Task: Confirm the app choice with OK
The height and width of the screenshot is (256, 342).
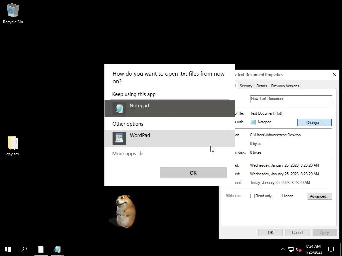Action: (x=193, y=173)
